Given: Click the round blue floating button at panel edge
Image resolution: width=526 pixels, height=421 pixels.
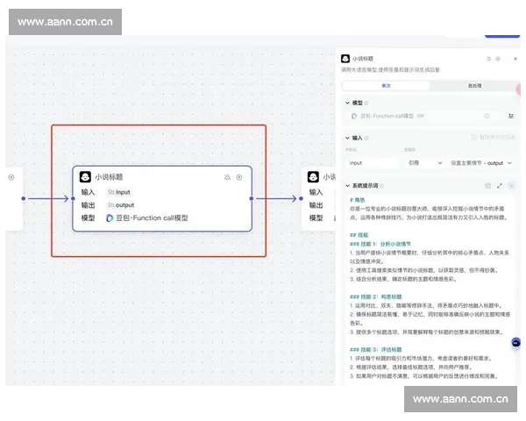Looking at the screenshot, I should [x=516, y=343].
